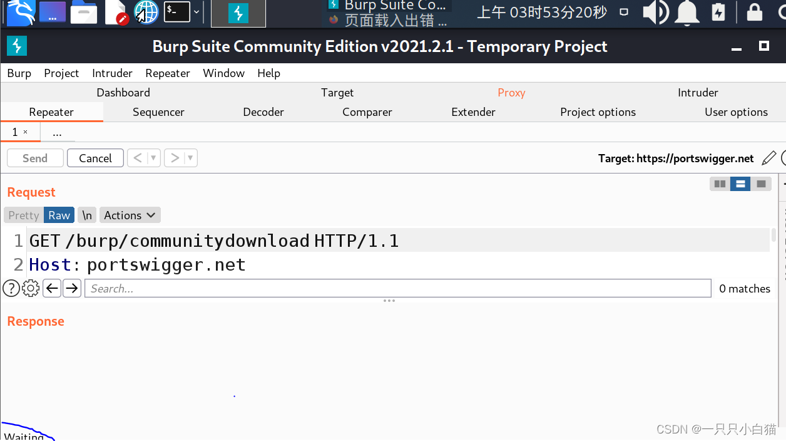
Task: Switch to the Extender tab
Action: [x=473, y=112]
